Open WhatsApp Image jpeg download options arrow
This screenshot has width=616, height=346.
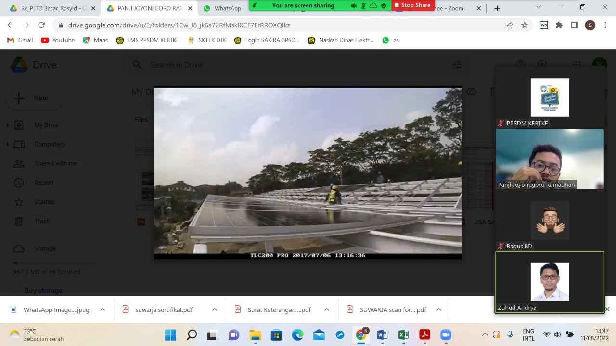tap(102, 309)
